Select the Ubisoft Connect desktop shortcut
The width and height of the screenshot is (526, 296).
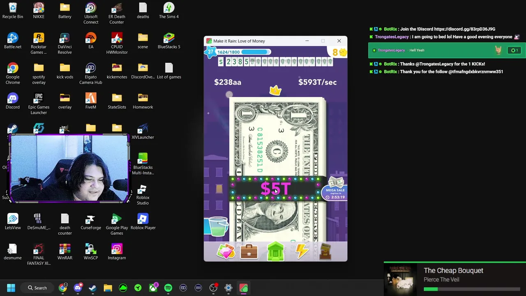(91, 14)
